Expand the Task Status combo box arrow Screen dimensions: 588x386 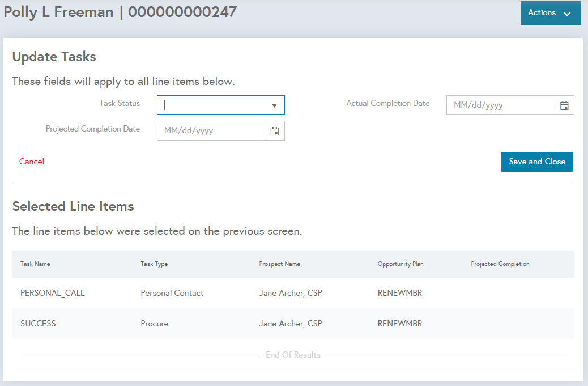tap(274, 105)
